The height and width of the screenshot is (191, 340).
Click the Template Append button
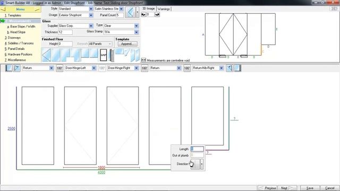click(127, 44)
